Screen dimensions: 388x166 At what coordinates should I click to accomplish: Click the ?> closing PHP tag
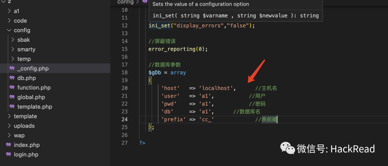[x=142, y=143]
